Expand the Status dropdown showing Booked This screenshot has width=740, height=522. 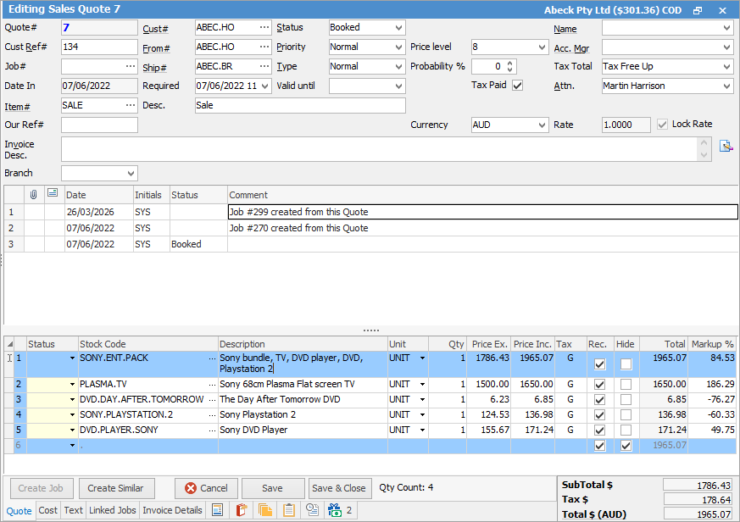(x=398, y=28)
